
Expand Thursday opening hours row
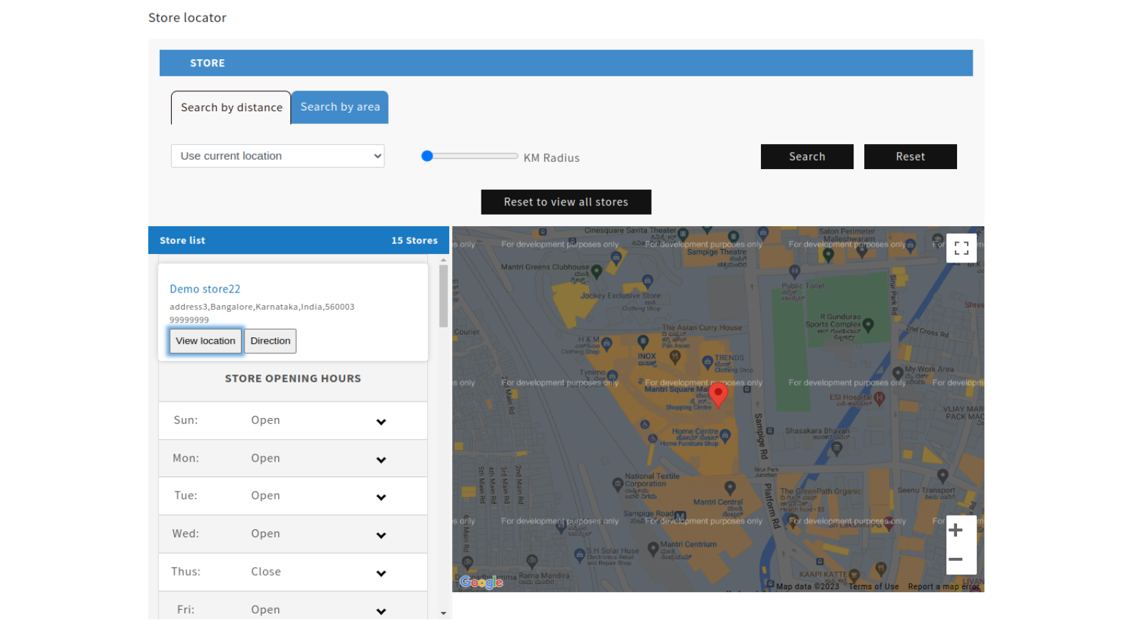pos(381,573)
